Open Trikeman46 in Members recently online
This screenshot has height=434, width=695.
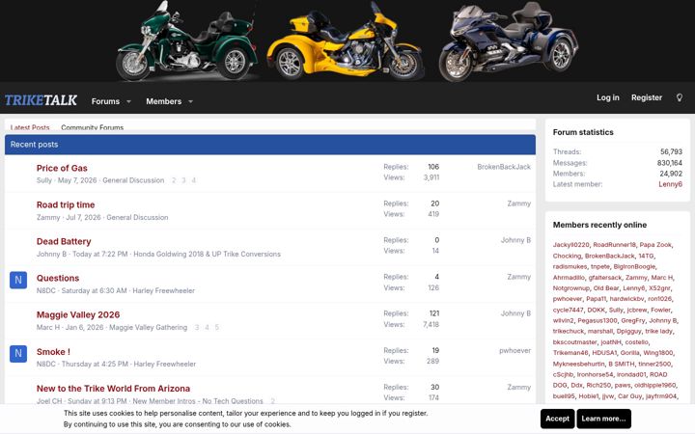(570, 353)
